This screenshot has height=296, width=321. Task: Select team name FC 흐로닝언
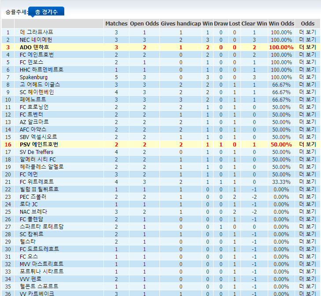pos(34,107)
